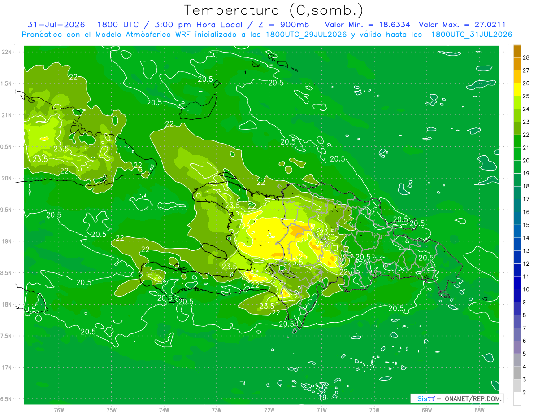Screen dimensions: 538x416
Task: Click the gray legend swatch between 3 and 4
Action: coord(517,373)
